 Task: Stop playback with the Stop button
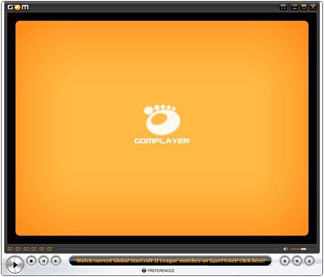coord(31,261)
